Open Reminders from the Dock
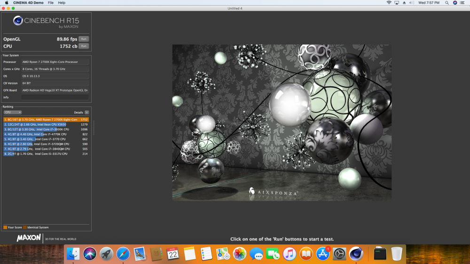The image size is (470, 264). point(206,254)
